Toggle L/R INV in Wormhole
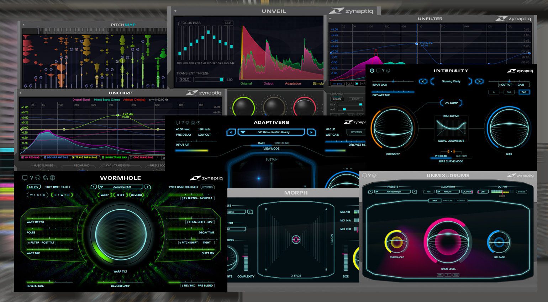This screenshot has height=302, width=548. pos(33,187)
